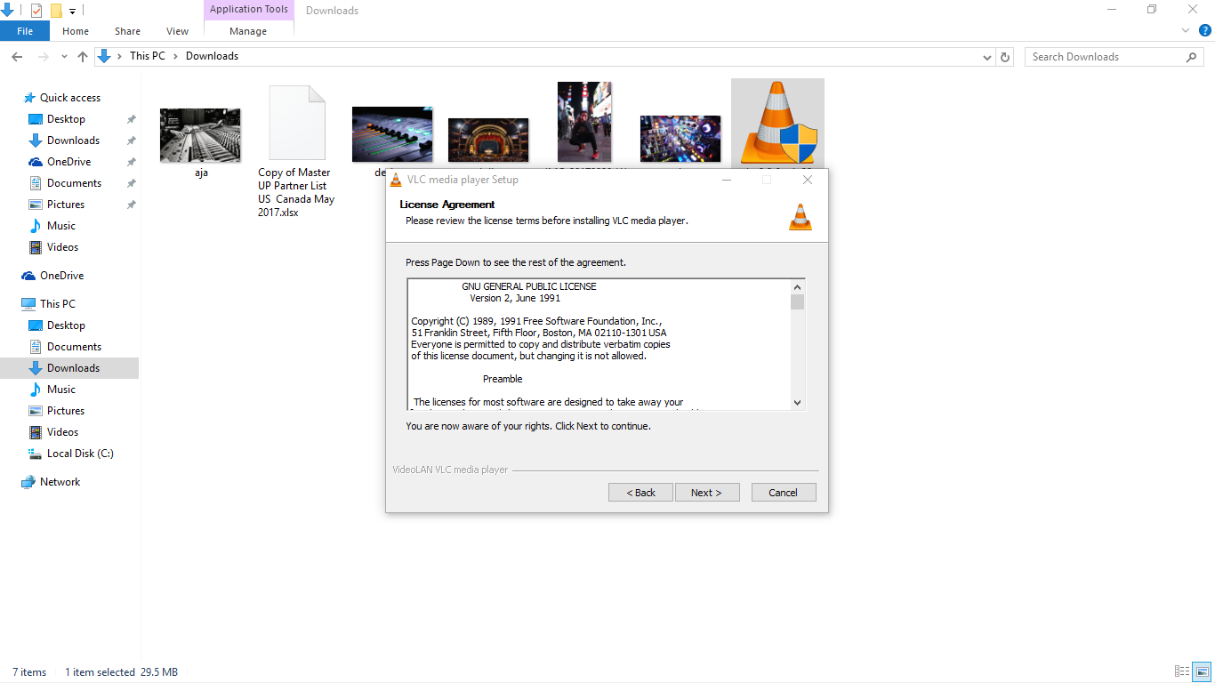Select the top-level OneDrive entry
Viewport: 1215px width, 683px height.
(x=61, y=276)
